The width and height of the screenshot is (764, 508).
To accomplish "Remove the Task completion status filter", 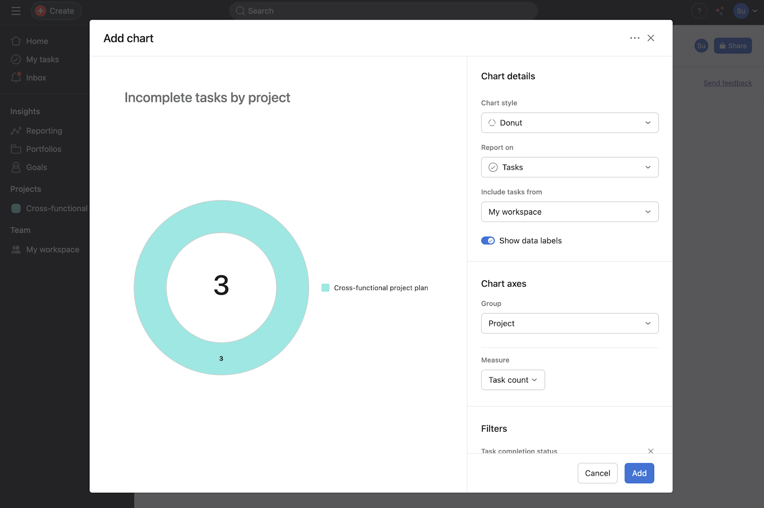I will pos(651,451).
